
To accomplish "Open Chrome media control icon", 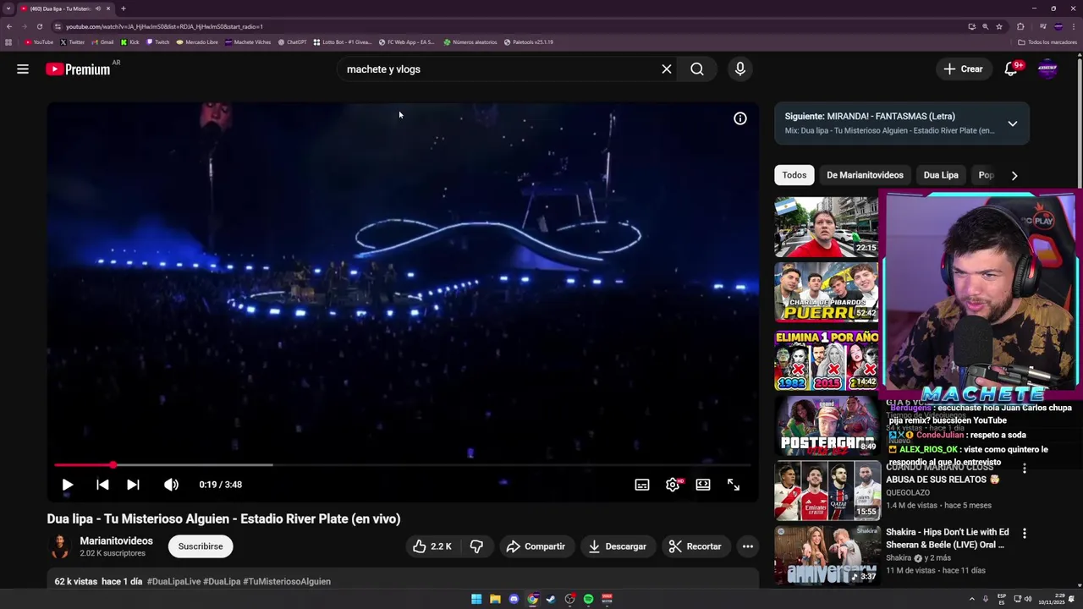I will (x=1042, y=26).
